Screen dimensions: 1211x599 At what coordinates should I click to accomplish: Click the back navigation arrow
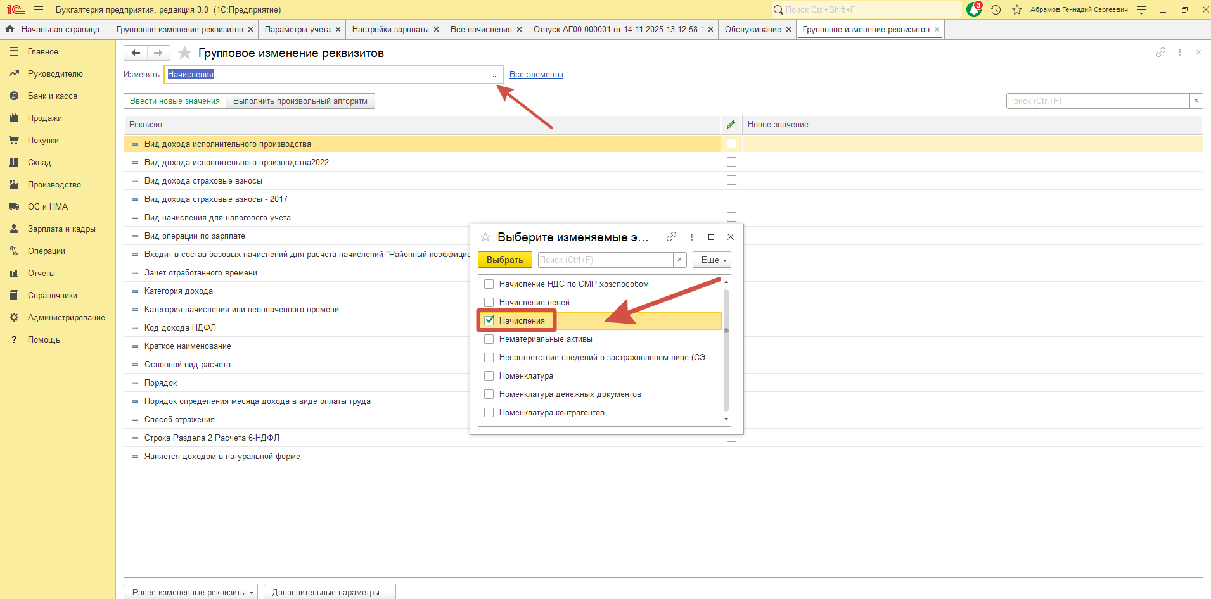pyautogui.click(x=136, y=53)
